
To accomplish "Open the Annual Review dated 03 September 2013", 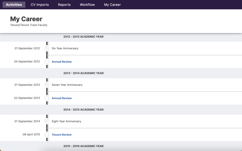I will [62, 98].
